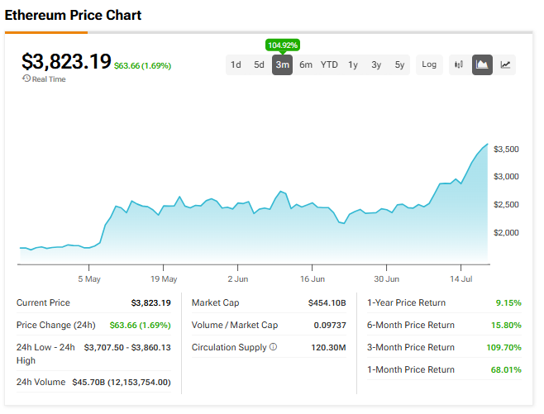Select the 1d time range

236,64
